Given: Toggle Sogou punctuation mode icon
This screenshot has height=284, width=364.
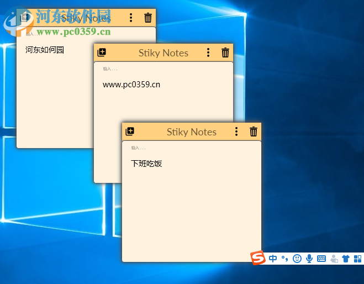Looking at the screenshot, I should 285,259.
